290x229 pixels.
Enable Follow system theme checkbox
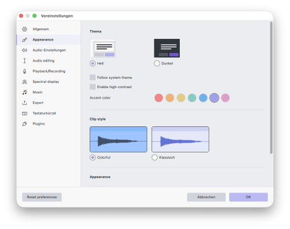(x=93, y=78)
